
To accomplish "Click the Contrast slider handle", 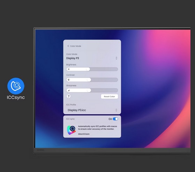I will pos(89,80).
